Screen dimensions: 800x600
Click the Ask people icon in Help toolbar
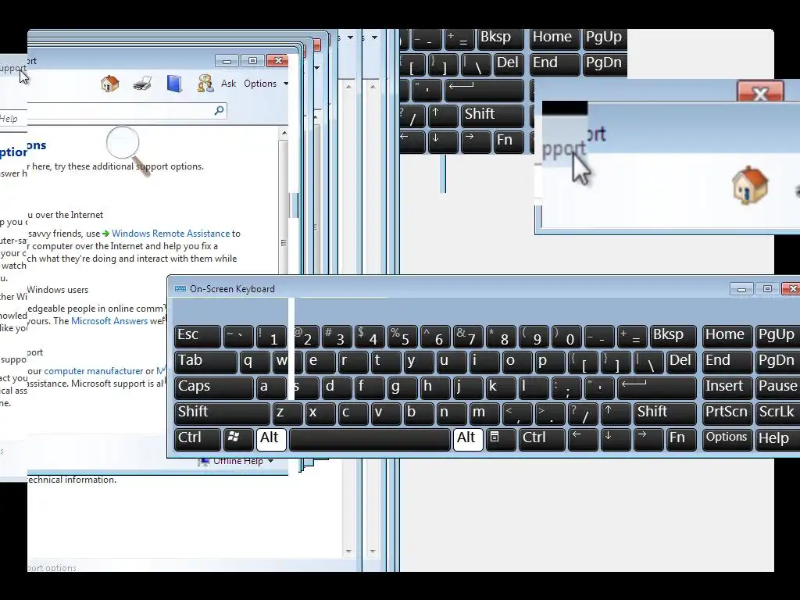(x=205, y=83)
